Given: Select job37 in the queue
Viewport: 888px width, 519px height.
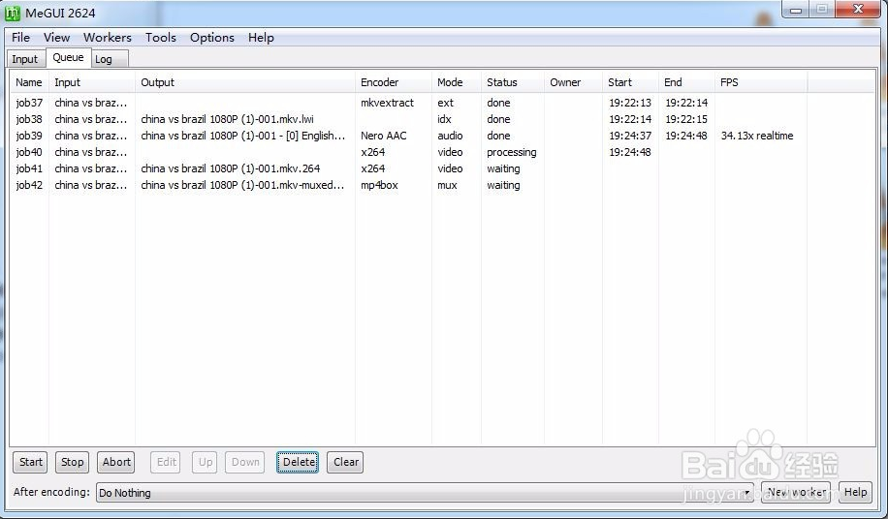Looking at the screenshot, I should pyautogui.click(x=29, y=103).
